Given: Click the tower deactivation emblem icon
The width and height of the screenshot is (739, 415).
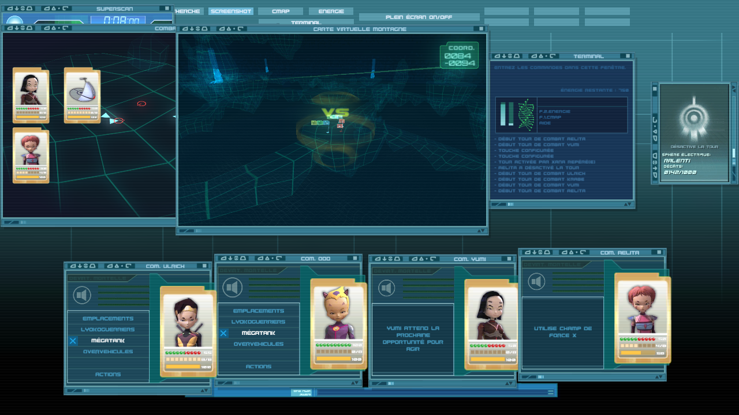Looking at the screenshot, I should [694, 118].
